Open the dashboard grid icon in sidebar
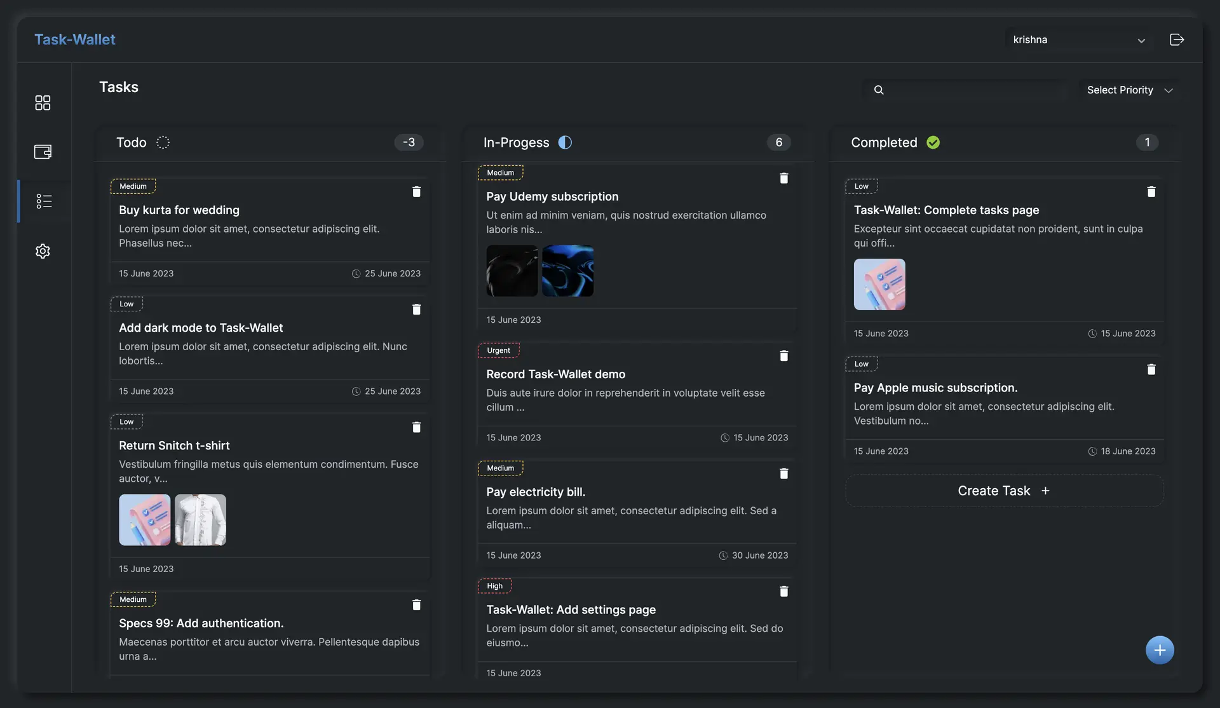This screenshot has width=1220, height=708. 43,102
